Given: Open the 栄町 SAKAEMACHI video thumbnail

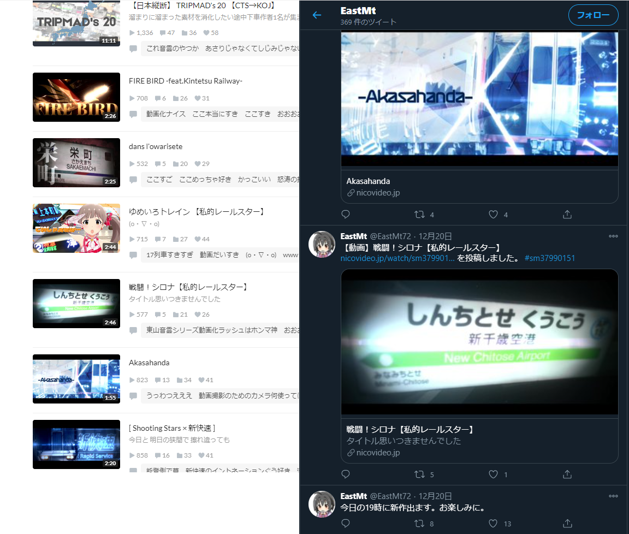Looking at the screenshot, I should tap(76, 163).
